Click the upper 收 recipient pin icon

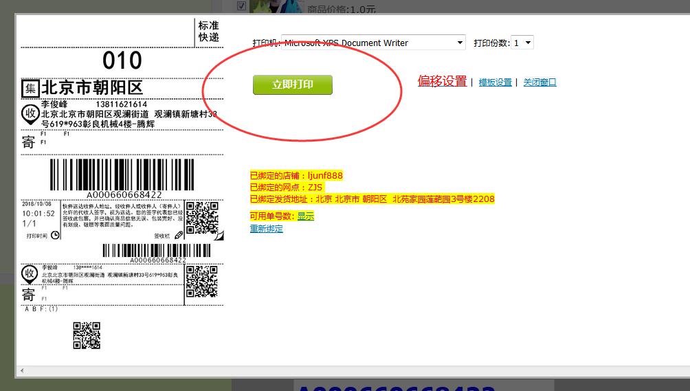30,114
